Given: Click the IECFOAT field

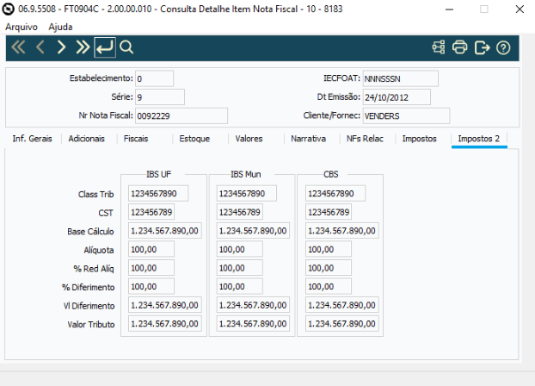Looking at the screenshot, I should coord(400,78).
